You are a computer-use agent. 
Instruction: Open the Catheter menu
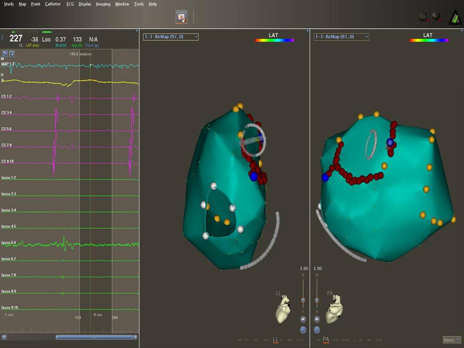(x=53, y=4)
